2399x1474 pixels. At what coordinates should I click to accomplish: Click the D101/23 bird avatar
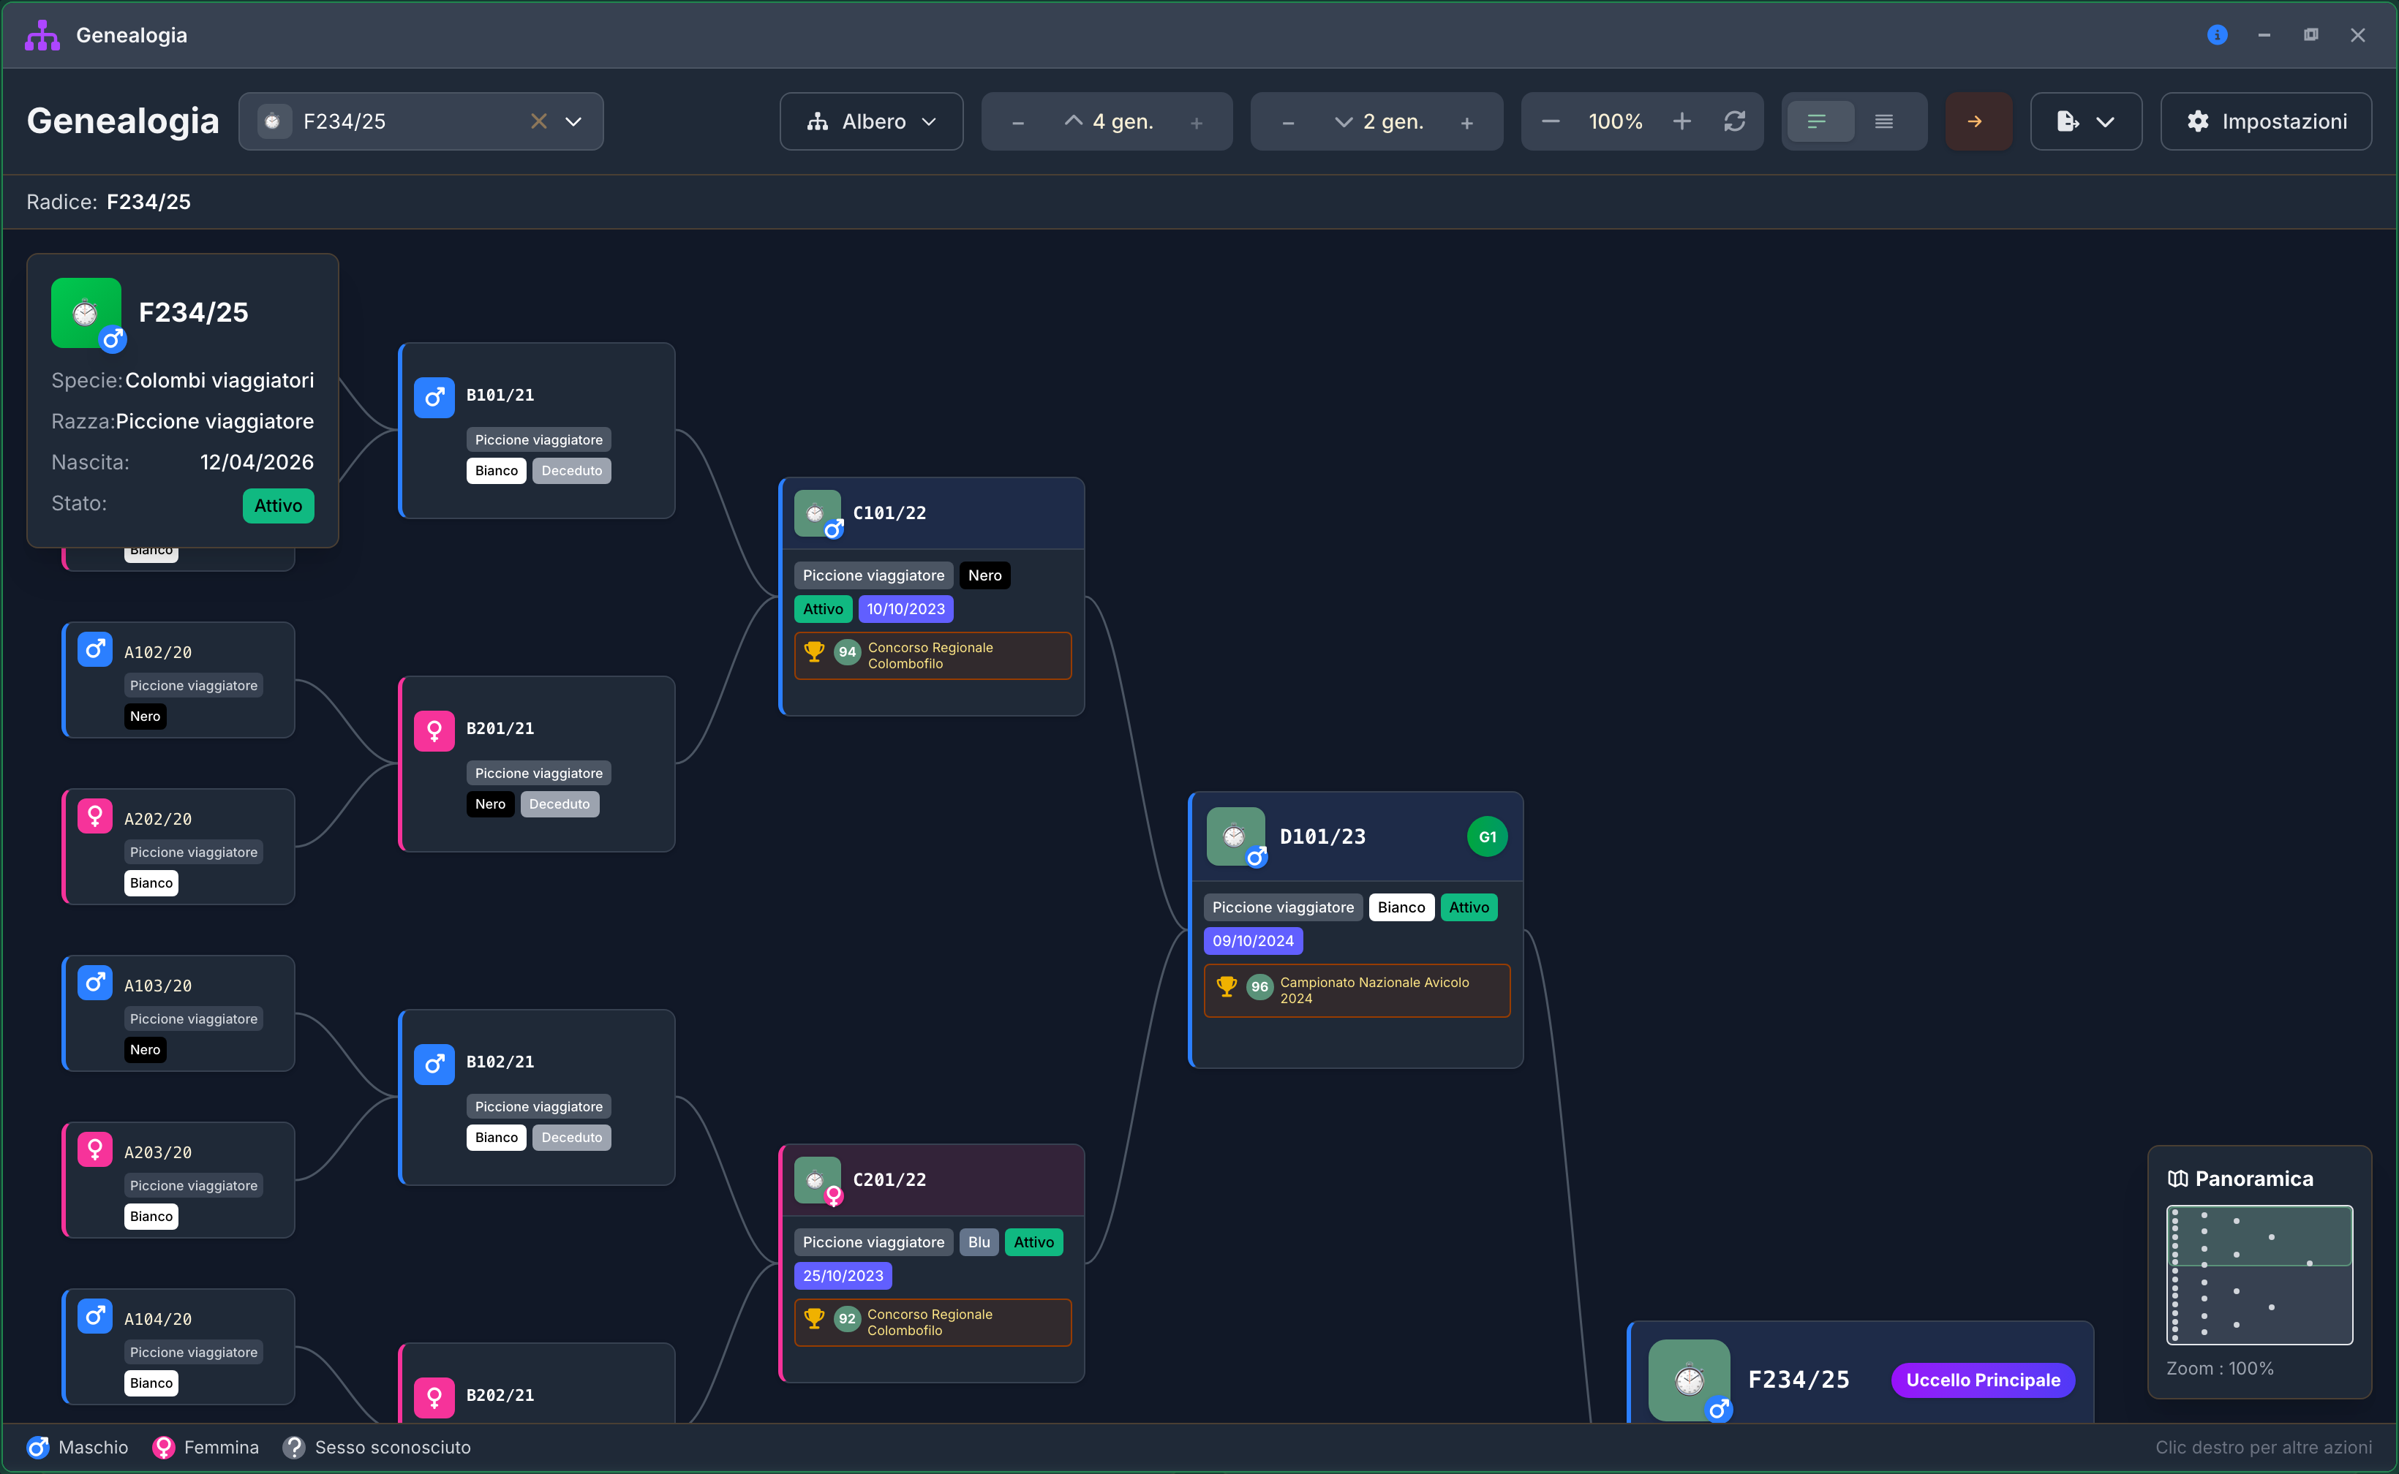(1235, 836)
